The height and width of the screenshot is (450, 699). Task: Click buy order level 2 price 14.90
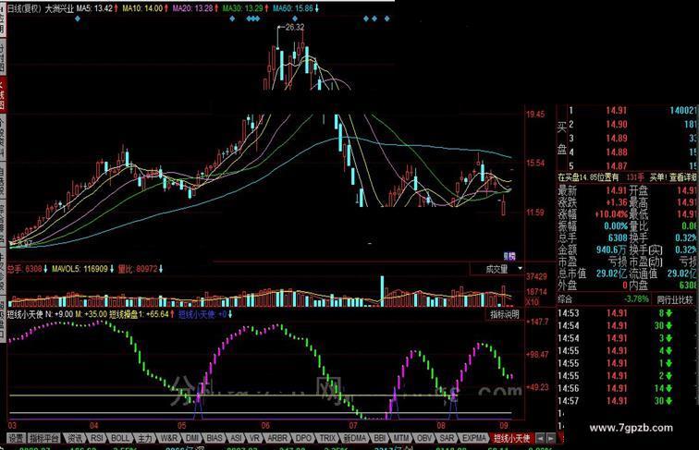616,125
